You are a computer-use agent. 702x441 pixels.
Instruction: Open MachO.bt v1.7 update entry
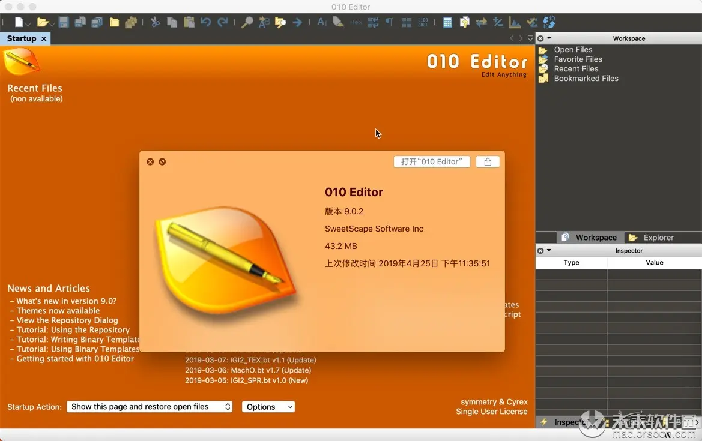tap(248, 370)
